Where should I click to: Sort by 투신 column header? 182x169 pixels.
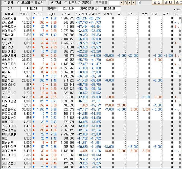click(x=120, y=14)
